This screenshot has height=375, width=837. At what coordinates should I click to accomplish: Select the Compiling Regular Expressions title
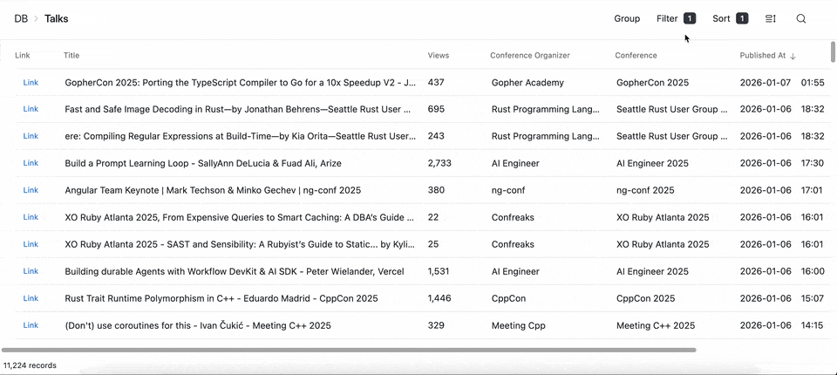(x=241, y=136)
